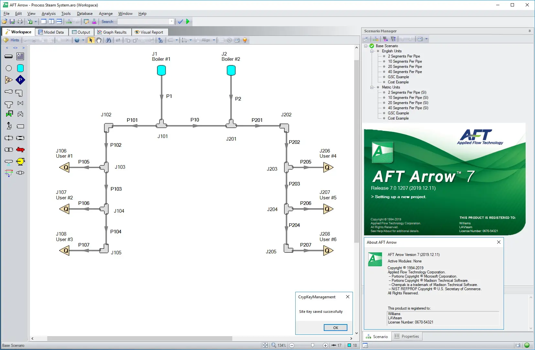Toggle the single-window layout icon
Image resolution: width=535 pixels, height=350 pixels.
click(x=43, y=22)
